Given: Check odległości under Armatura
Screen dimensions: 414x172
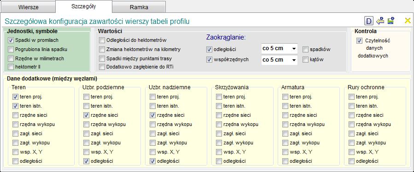Looking at the screenshot, I should 285,161.
